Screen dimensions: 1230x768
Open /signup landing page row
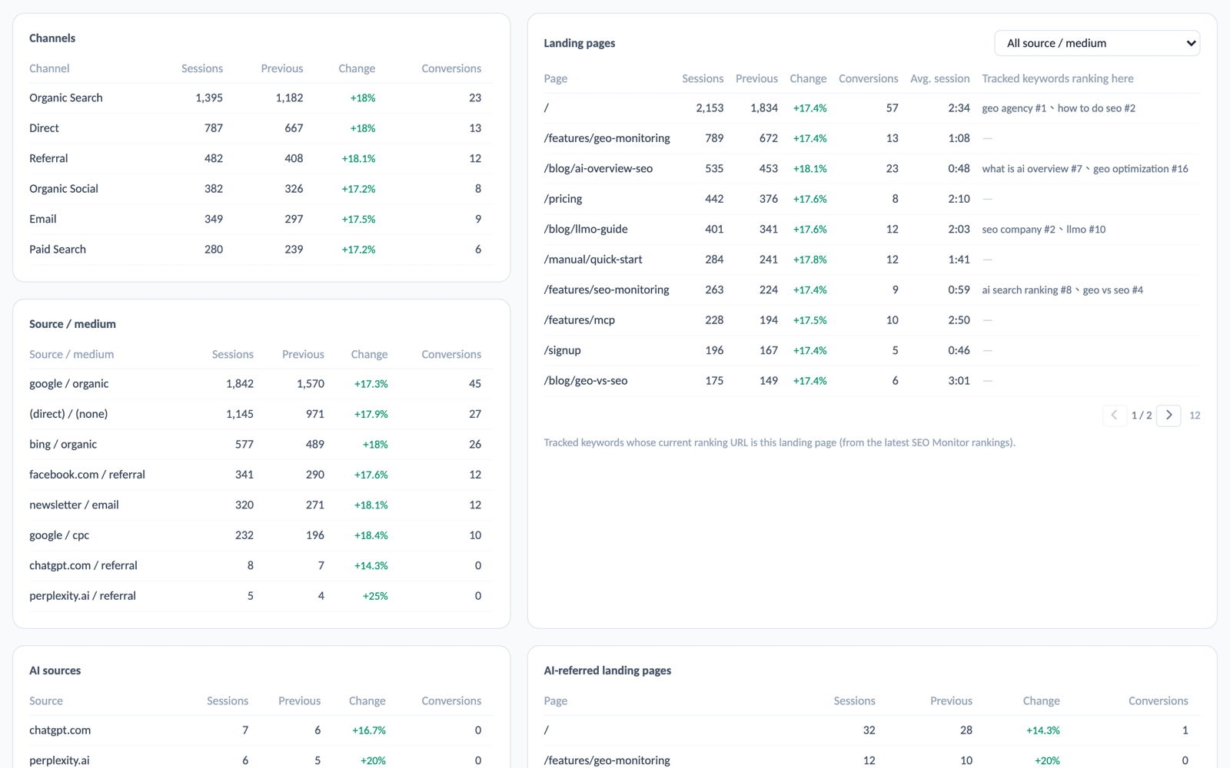pyautogui.click(x=872, y=351)
